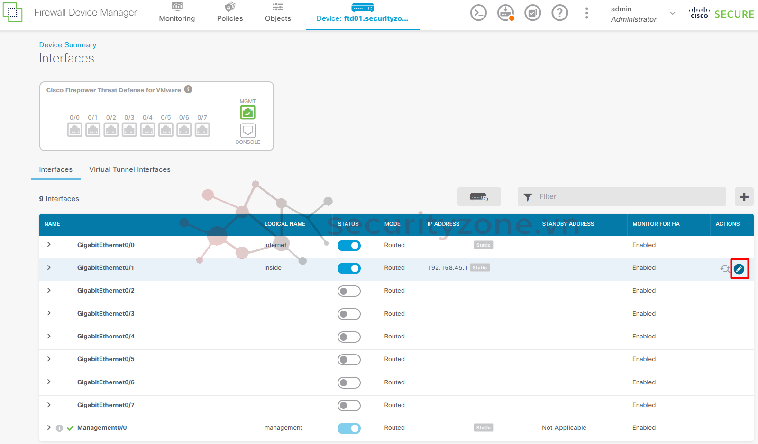Click the filter funnel icon
This screenshot has width=758, height=444.
point(528,197)
